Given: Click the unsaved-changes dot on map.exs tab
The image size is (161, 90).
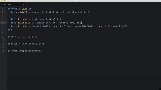Looking at the screenshot, I should [x=23, y=4].
